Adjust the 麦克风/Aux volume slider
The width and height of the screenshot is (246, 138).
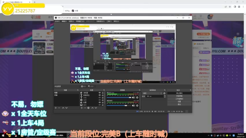point(119,98)
